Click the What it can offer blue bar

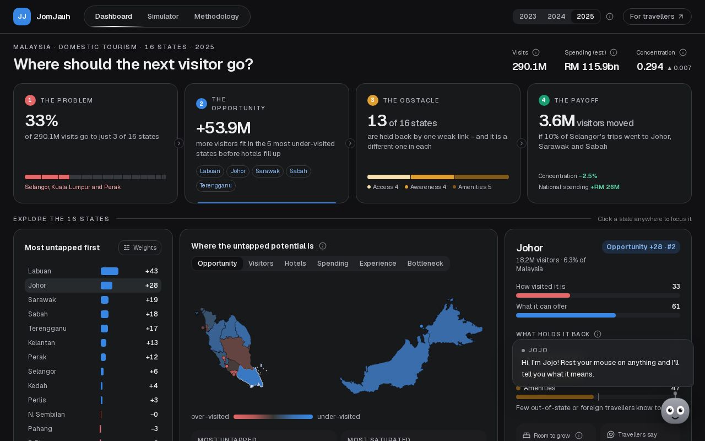[x=566, y=315]
